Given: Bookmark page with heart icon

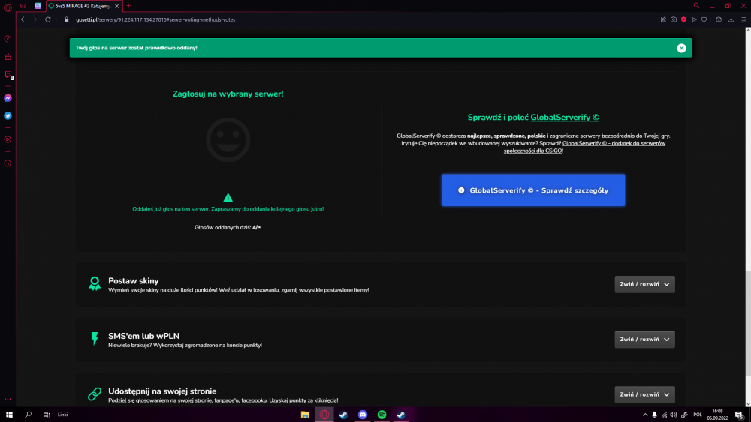Looking at the screenshot, I should 704,19.
